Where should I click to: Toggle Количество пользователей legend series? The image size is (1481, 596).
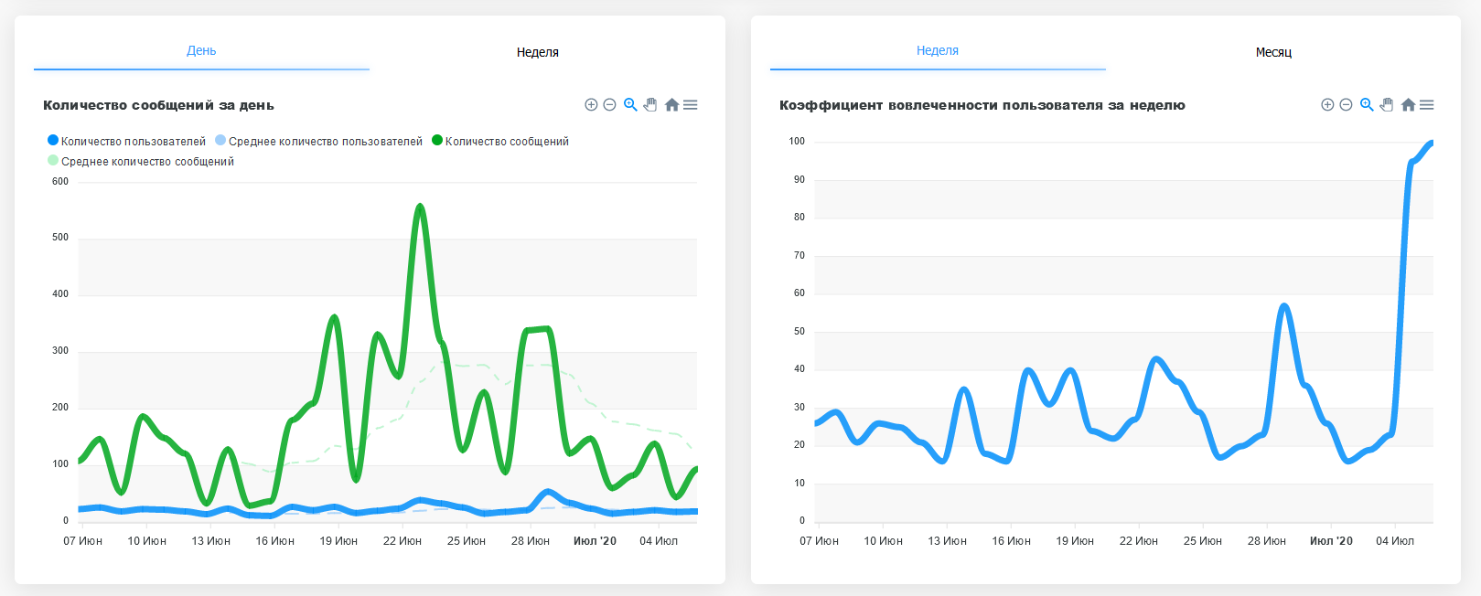coord(126,141)
